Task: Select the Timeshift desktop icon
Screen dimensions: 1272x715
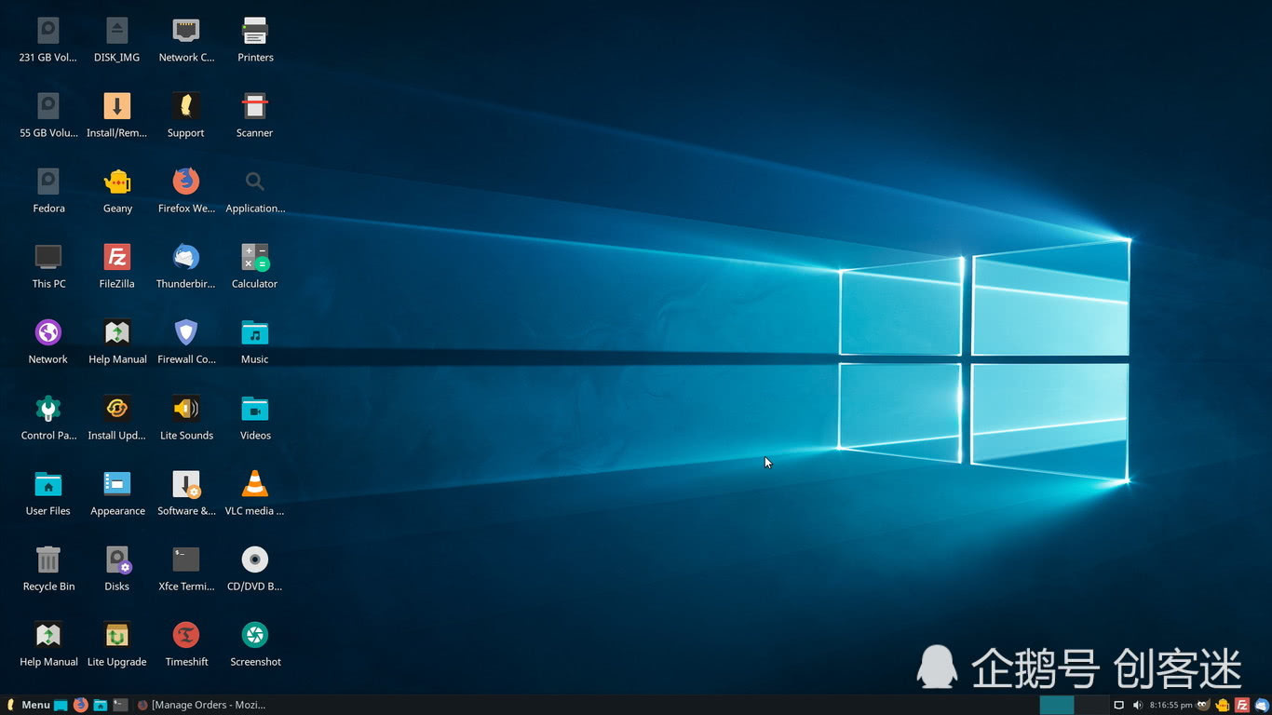Action: (x=186, y=636)
